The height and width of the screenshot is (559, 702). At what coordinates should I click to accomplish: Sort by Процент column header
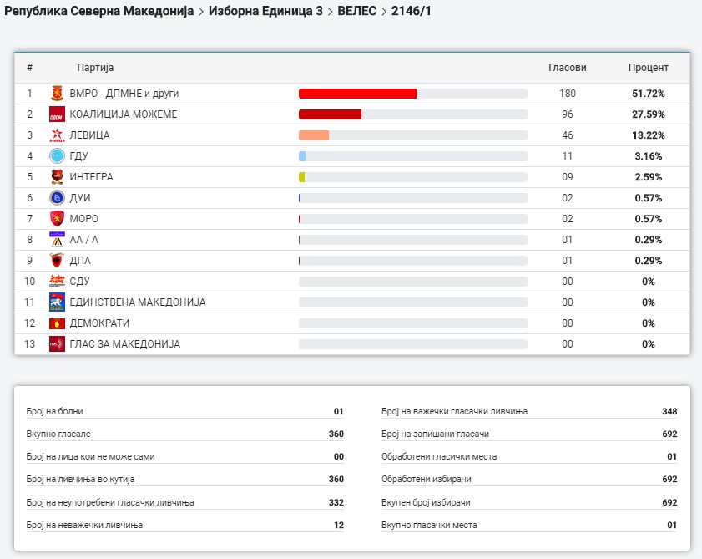pyautogui.click(x=648, y=68)
